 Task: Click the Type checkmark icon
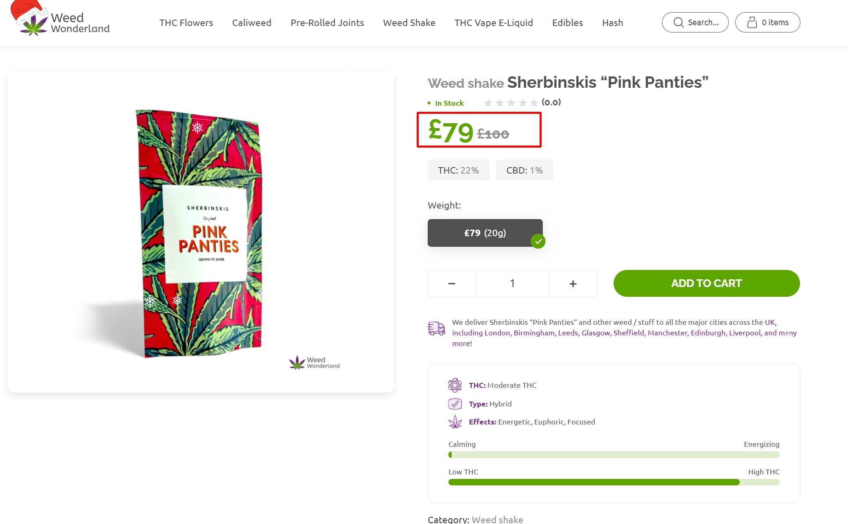455,404
